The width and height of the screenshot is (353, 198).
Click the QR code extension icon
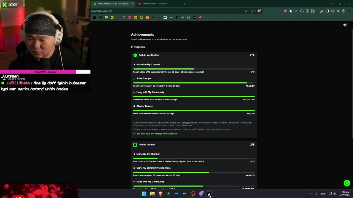313,11
